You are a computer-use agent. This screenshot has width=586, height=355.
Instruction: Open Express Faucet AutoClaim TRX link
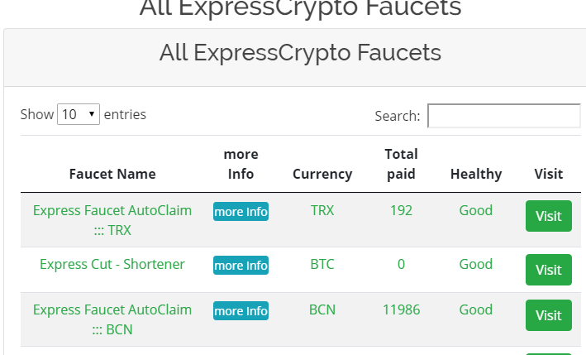112,220
